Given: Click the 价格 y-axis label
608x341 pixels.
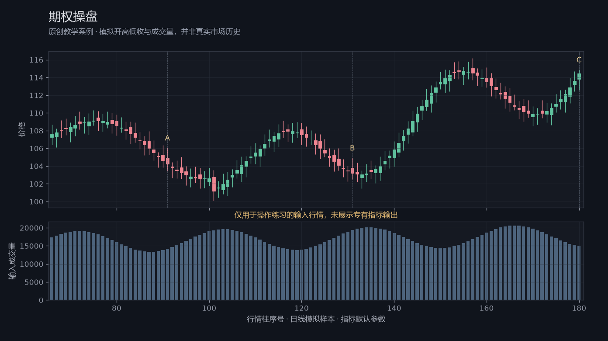Looking at the screenshot, I should pos(22,129).
